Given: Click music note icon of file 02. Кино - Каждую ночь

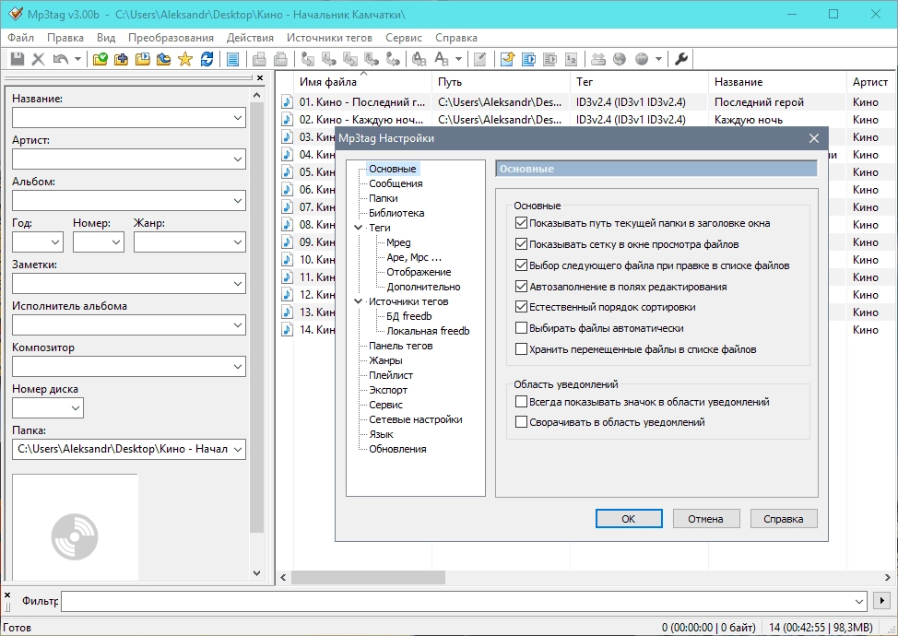Looking at the screenshot, I should tap(287, 120).
